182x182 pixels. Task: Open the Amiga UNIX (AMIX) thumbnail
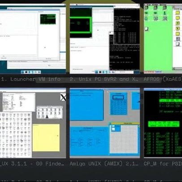tap(105, 123)
